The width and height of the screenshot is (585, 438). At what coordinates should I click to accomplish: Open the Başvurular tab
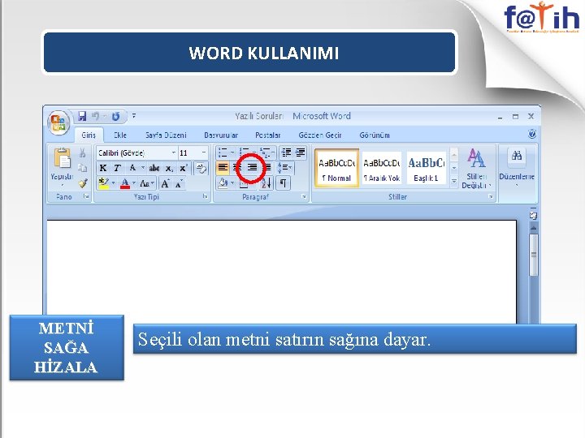[221, 135]
